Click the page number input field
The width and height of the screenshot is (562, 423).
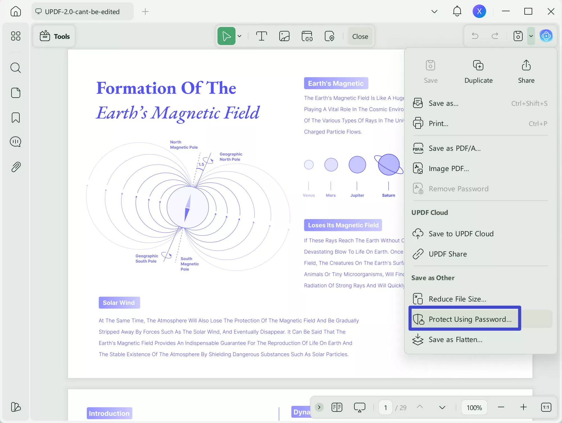(x=385, y=407)
